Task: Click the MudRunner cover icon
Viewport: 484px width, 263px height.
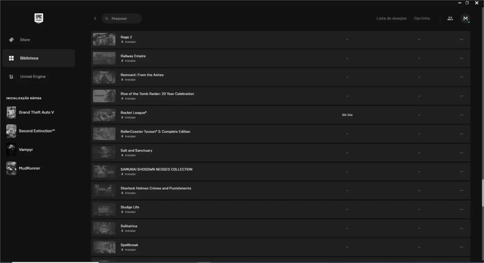Action: click(x=11, y=168)
